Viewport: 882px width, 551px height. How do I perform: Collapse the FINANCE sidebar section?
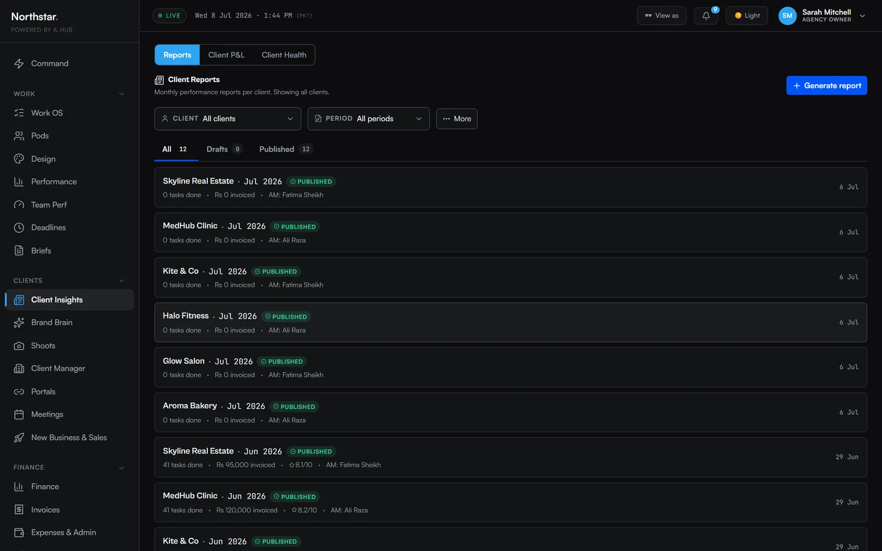click(x=121, y=468)
